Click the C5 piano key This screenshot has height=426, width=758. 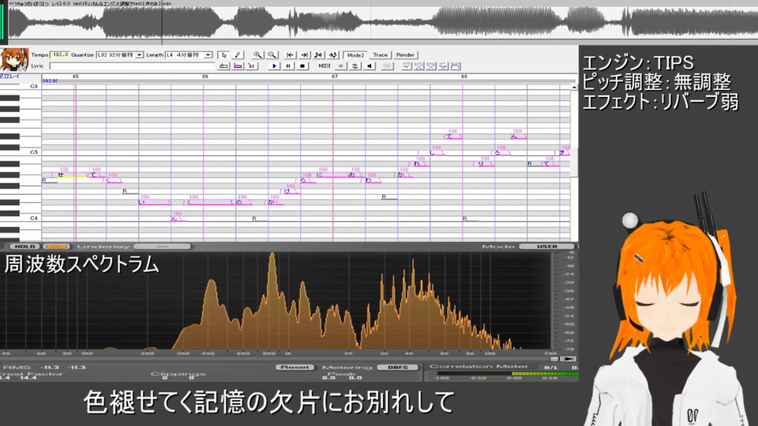(x=21, y=152)
